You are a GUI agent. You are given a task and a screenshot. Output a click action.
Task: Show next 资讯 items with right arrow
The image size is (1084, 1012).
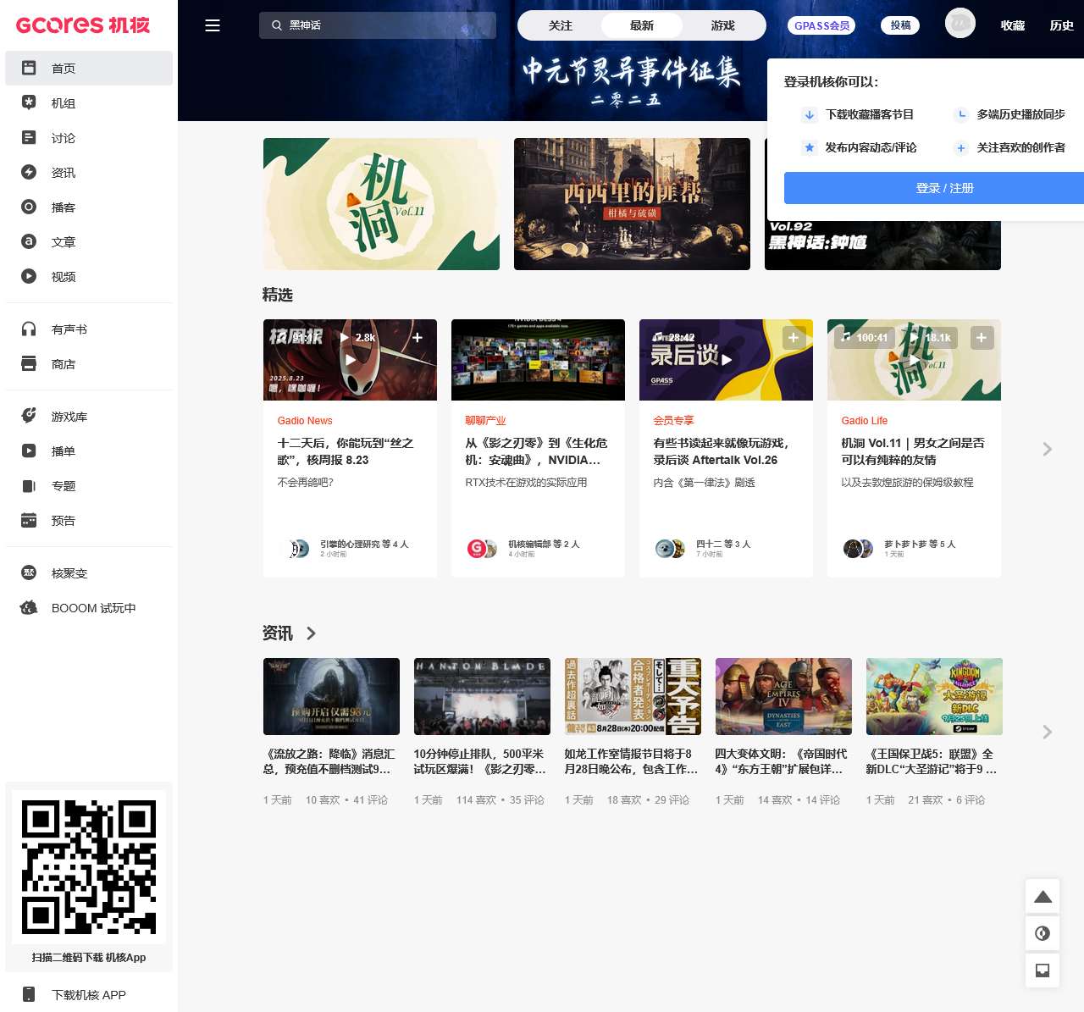1047,732
